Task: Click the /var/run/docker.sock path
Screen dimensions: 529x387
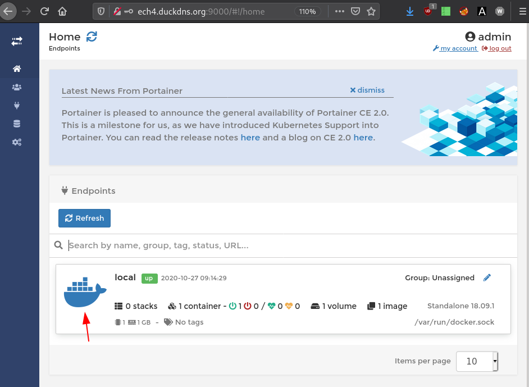Action: (x=454, y=322)
